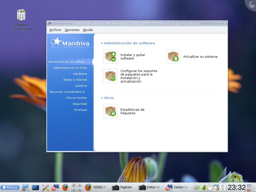
Task: Open the Papelera trash icon on desktop
Action: [x=21, y=15]
